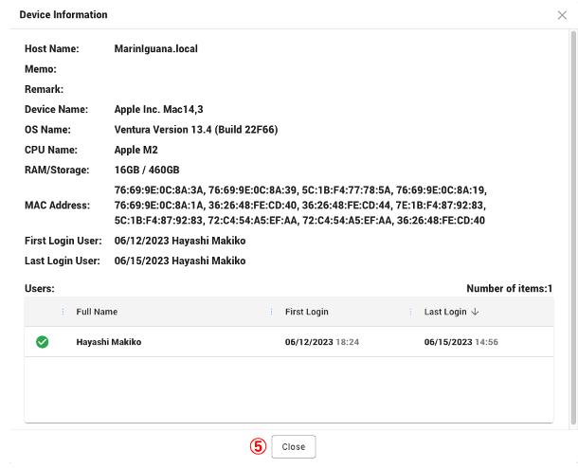
Task: Click the red circled number 5 marker
Action: click(256, 447)
